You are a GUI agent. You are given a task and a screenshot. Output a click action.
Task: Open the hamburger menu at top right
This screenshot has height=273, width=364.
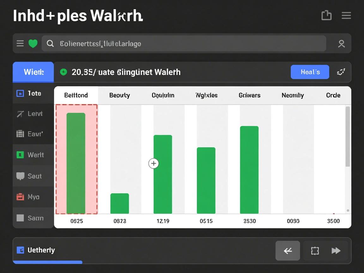pos(346,15)
